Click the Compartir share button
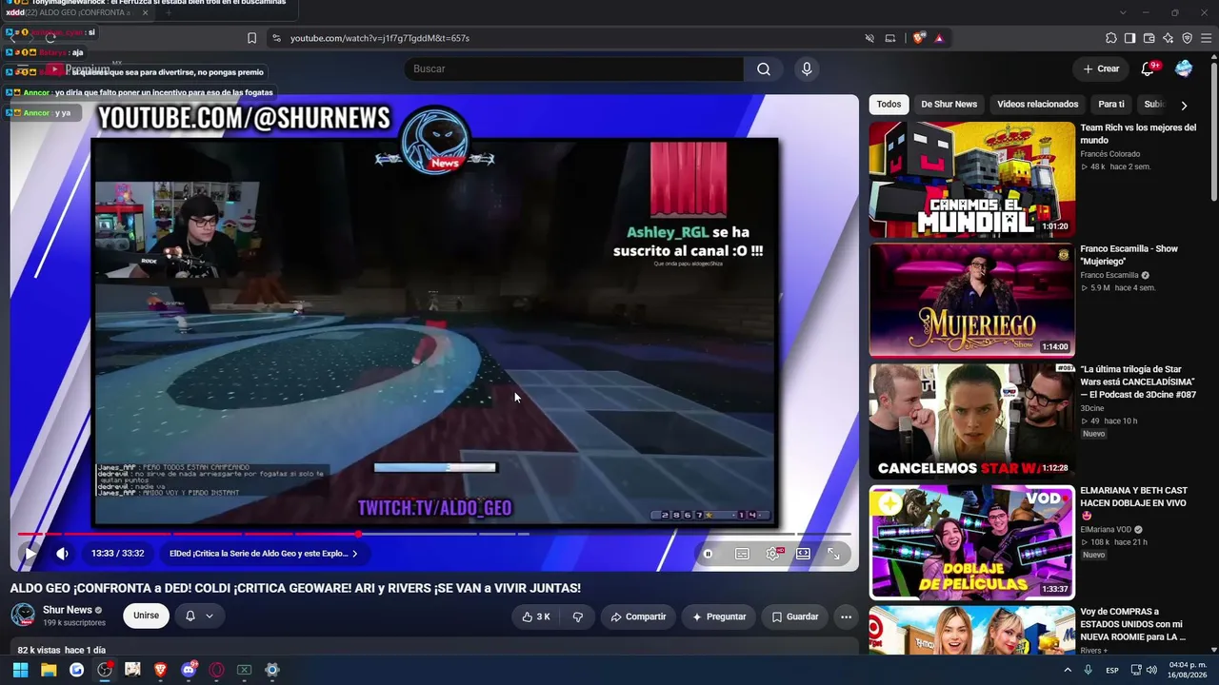The image size is (1219, 685). (x=638, y=616)
